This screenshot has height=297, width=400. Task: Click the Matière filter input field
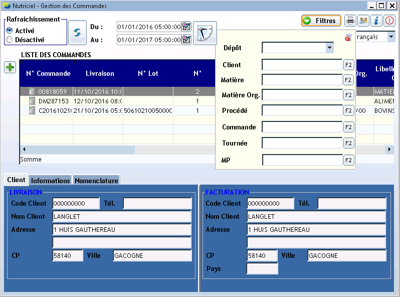point(302,80)
